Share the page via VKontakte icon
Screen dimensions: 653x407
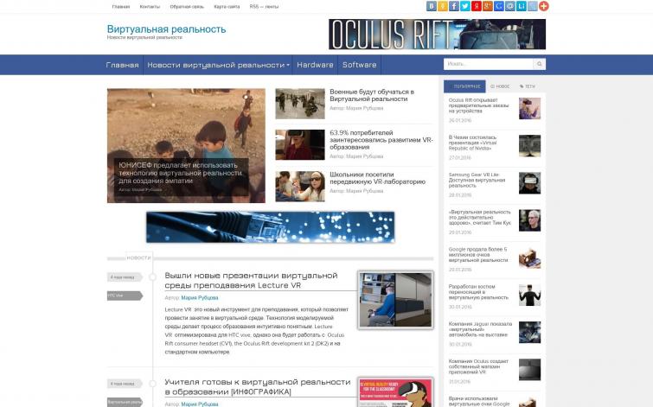click(432, 6)
